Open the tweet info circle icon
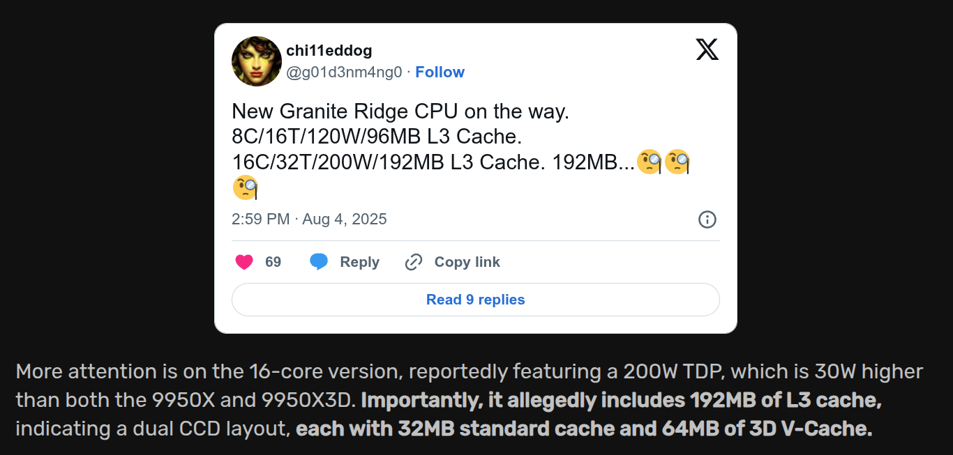The height and width of the screenshot is (455, 953). (707, 219)
